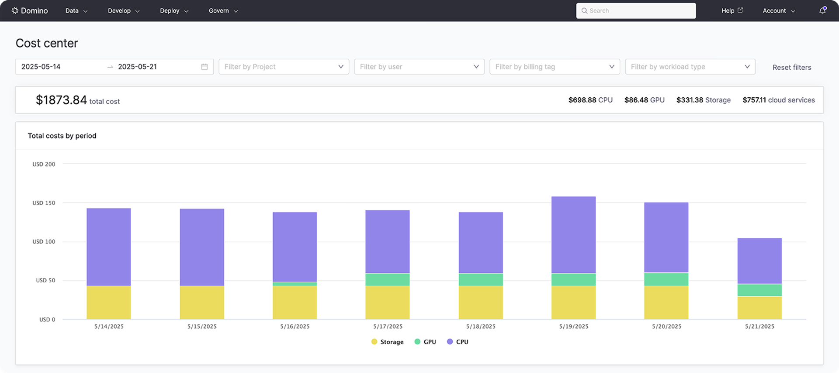Open the Filter by user dropdown

(x=419, y=67)
